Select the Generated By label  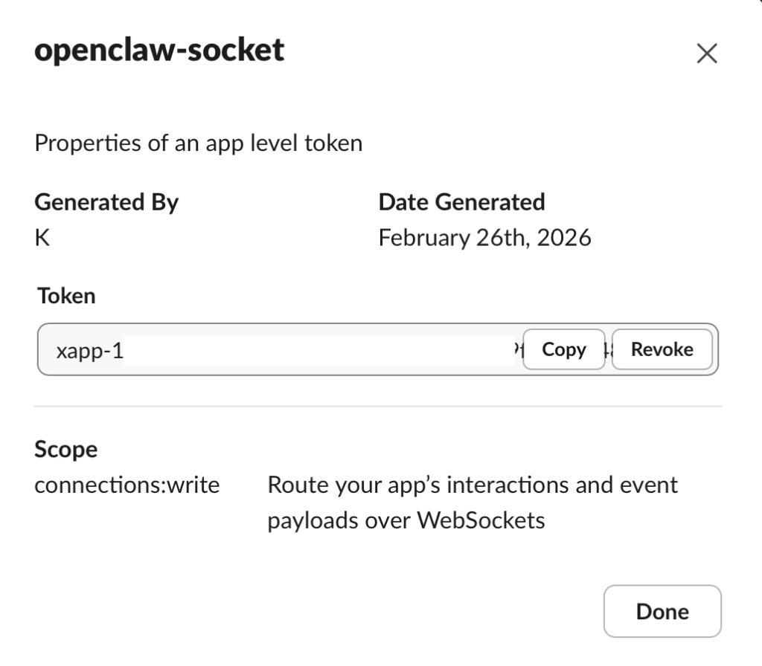tap(106, 202)
